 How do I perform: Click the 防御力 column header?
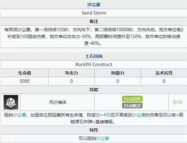(118, 73)
